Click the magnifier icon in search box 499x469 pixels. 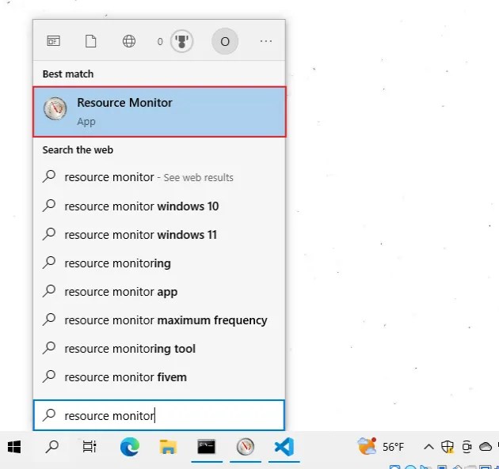click(x=49, y=414)
